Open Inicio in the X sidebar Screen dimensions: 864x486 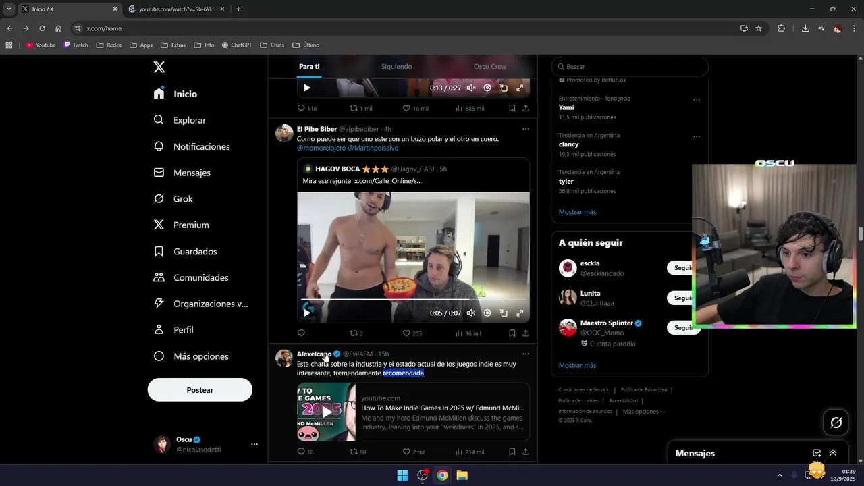tap(175, 94)
